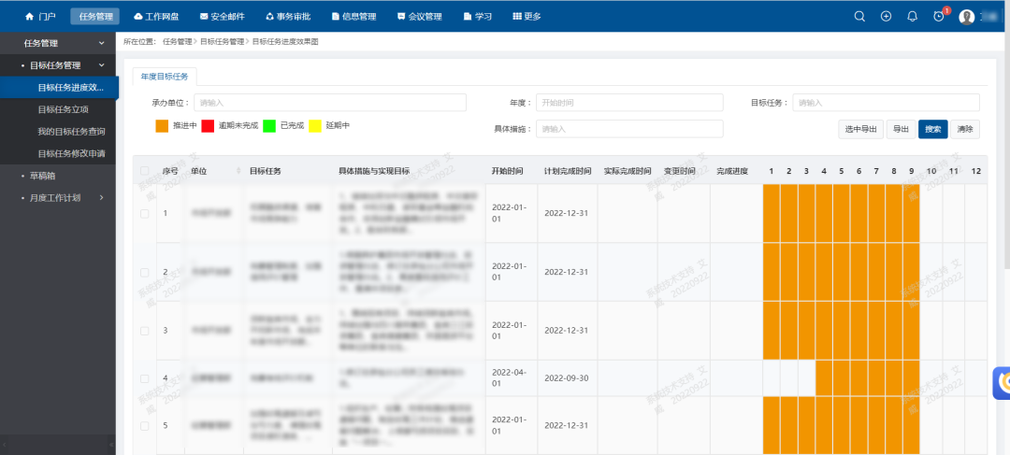Click the search magnifier icon in top bar

(x=859, y=16)
